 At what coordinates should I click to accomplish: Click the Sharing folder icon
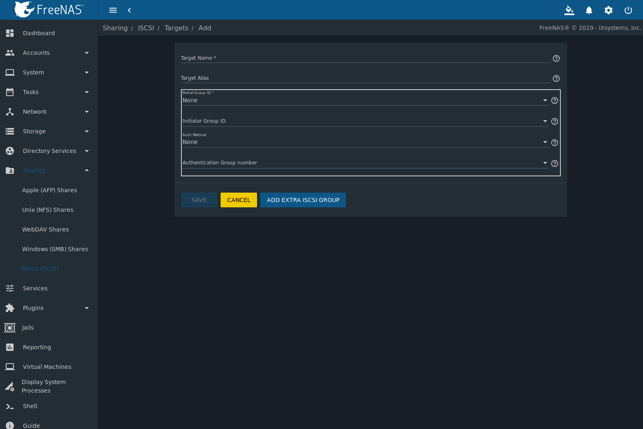pos(10,171)
